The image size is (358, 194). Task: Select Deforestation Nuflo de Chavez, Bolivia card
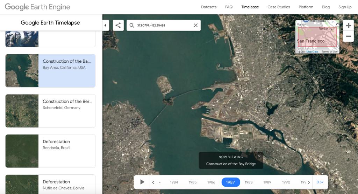click(x=50, y=185)
